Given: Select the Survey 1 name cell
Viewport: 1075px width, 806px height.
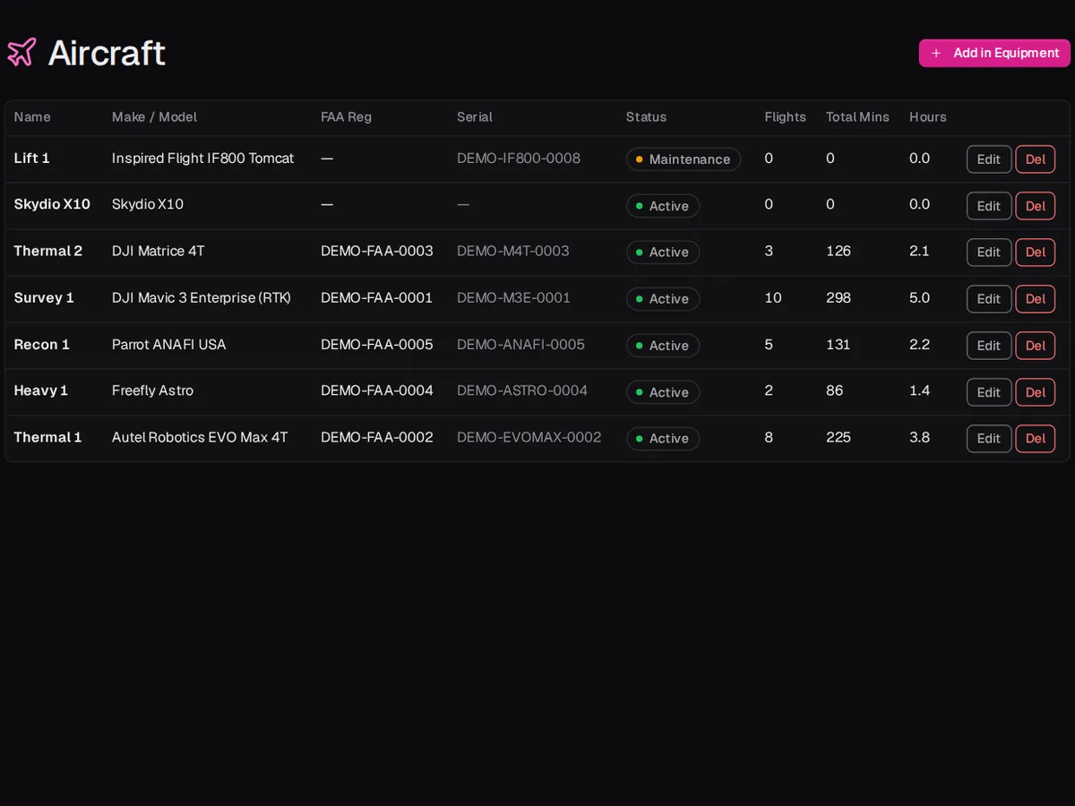Looking at the screenshot, I should [x=44, y=298].
